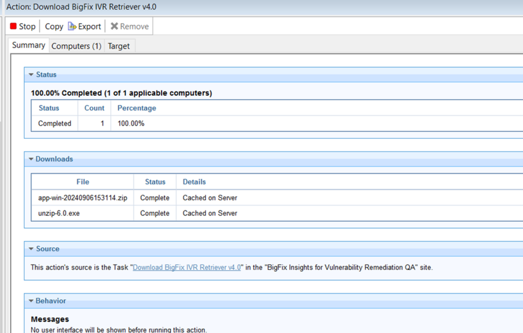This screenshot has width=523, height=333.
Task: Select the unzip-6.0.exe file row
Action: coord(59,213)
